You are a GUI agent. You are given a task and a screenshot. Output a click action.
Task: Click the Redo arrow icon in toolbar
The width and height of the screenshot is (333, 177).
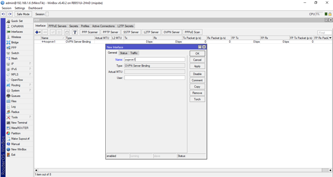[10, 14]
